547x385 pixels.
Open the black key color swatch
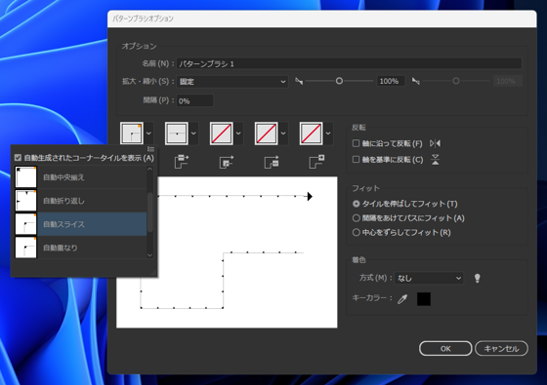tap(424, 298)
